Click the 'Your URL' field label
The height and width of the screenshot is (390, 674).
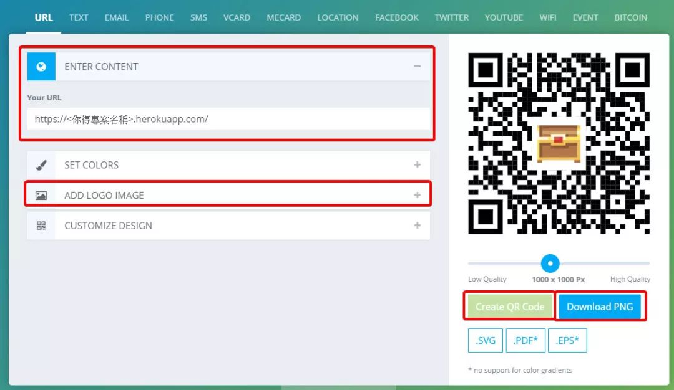coord(44,97)
